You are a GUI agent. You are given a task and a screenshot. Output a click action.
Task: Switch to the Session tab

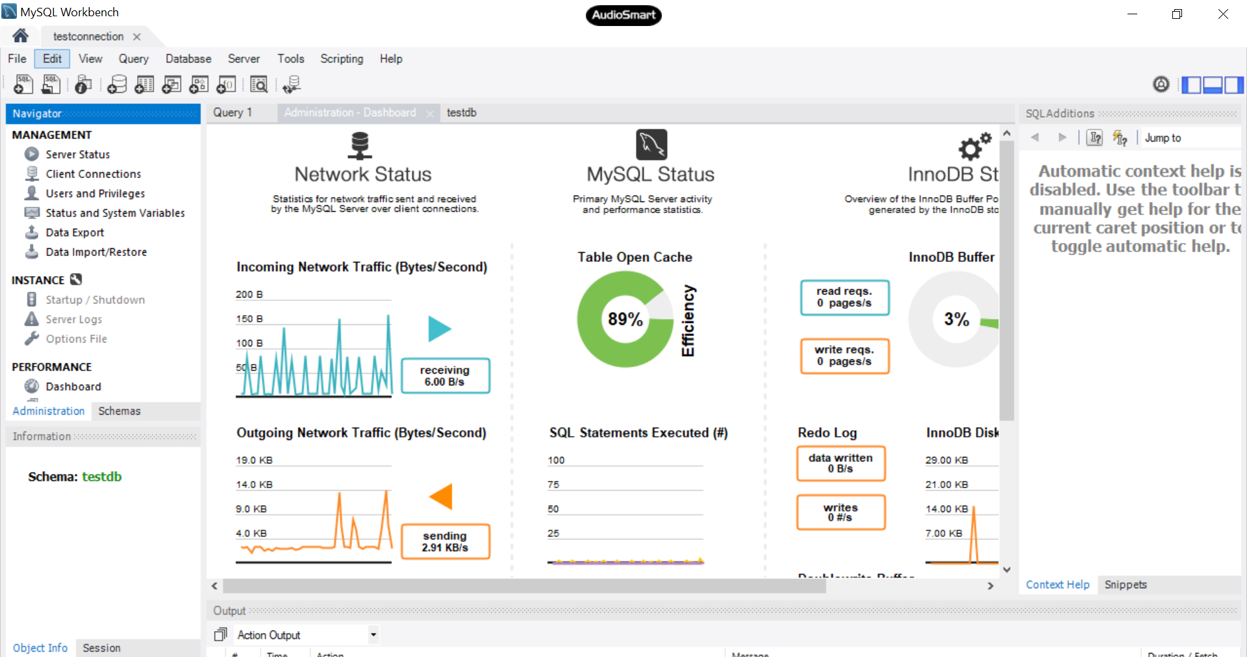pyautogui.click(x=101, y=648)
